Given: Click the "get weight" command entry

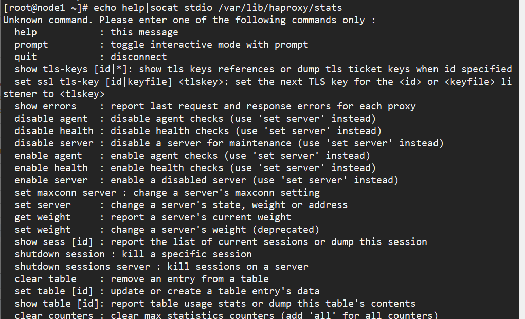Looking at the screenshot, I should (43, 217).
